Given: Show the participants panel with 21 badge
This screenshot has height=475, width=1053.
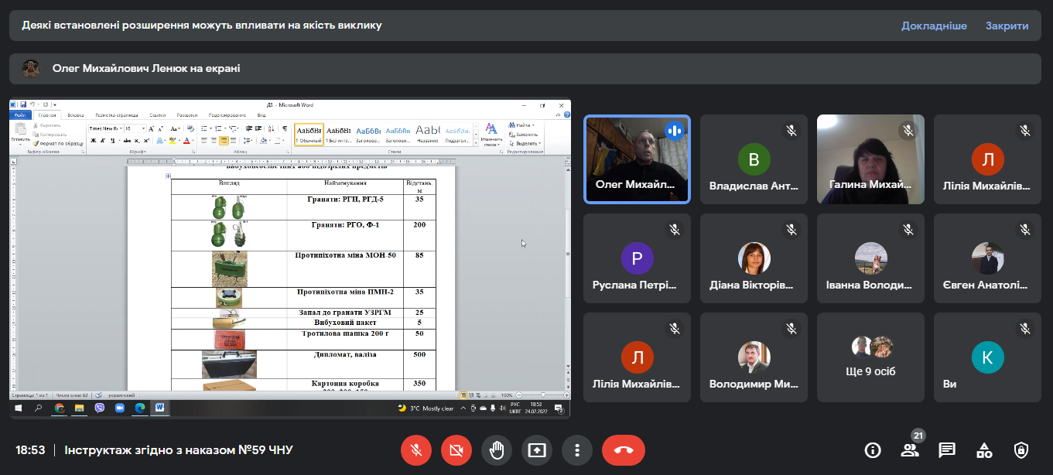Looking at the screenshot, I should point(910,450).
